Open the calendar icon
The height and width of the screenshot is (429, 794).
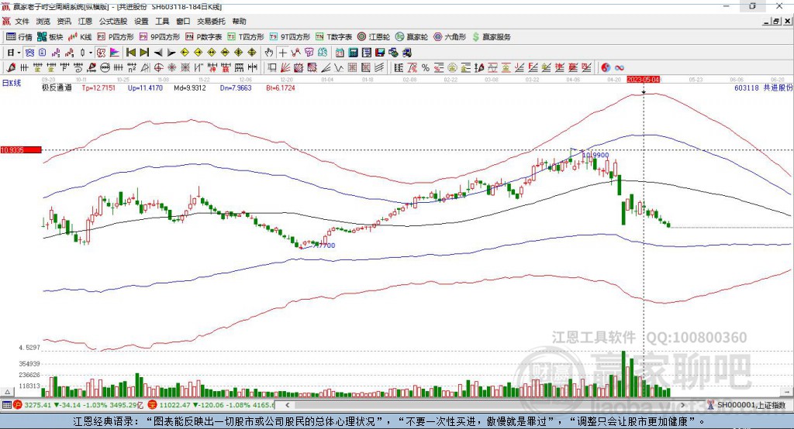pos(340,53)
